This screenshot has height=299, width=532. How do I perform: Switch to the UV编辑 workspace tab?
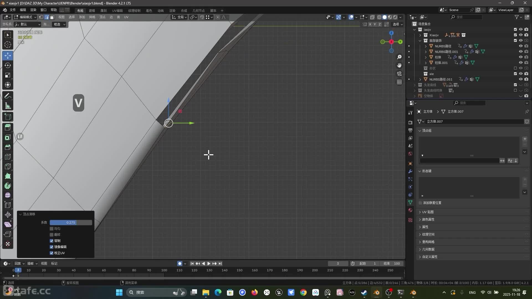pos(117,11)
